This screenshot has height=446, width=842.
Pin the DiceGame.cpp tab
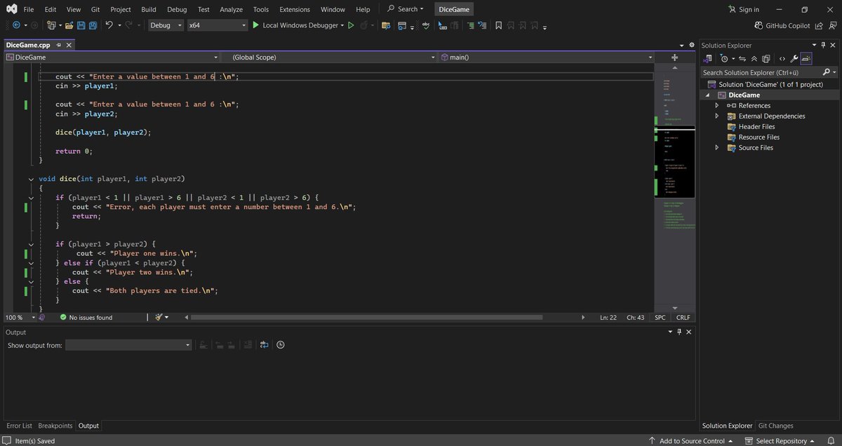tap(59, 45)
